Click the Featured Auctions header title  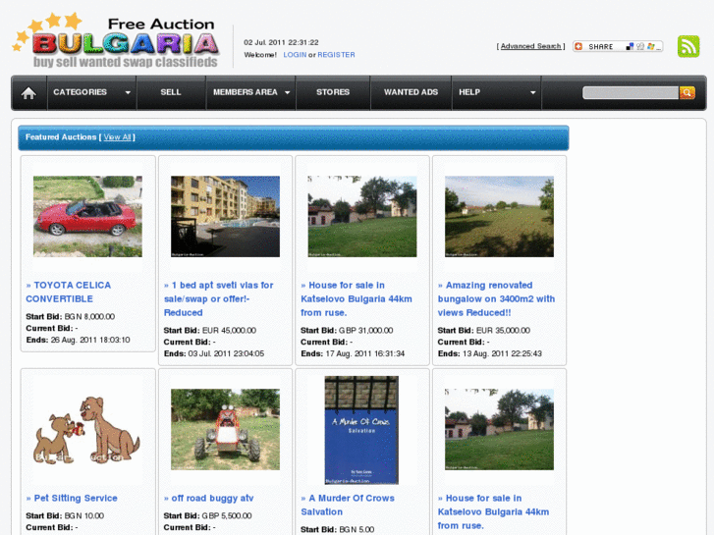[x=61, y=137]
